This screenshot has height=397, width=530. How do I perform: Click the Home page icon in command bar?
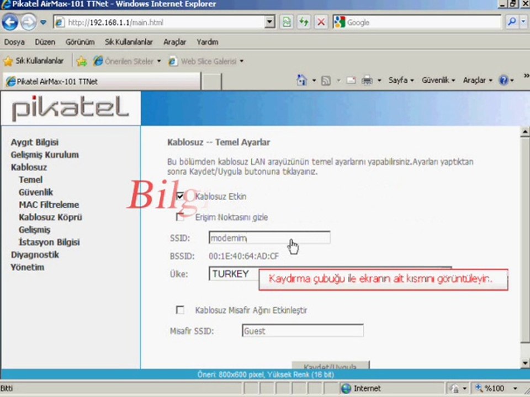301,81
